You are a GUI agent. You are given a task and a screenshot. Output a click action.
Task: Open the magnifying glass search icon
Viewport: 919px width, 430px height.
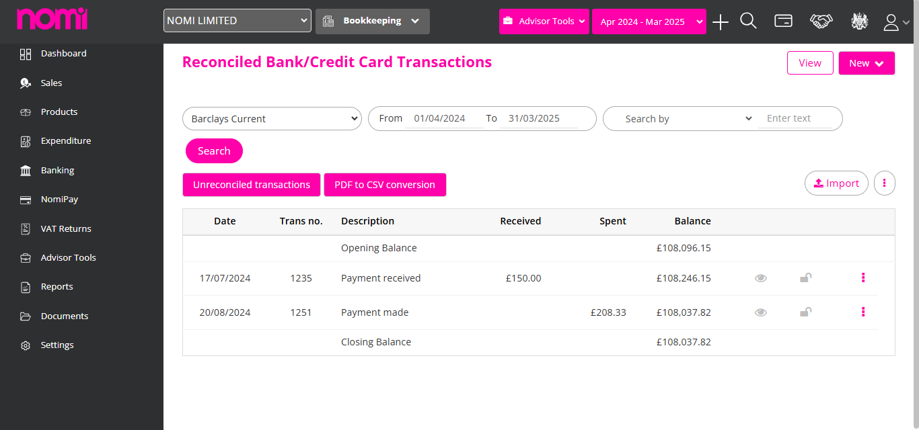tap(749, 21)
